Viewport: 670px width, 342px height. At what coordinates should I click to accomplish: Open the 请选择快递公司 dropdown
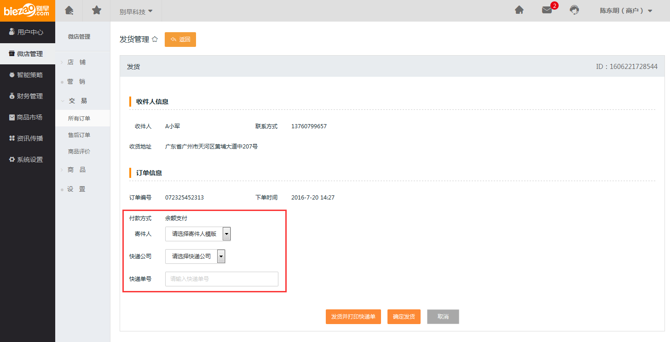coord(195,256)
